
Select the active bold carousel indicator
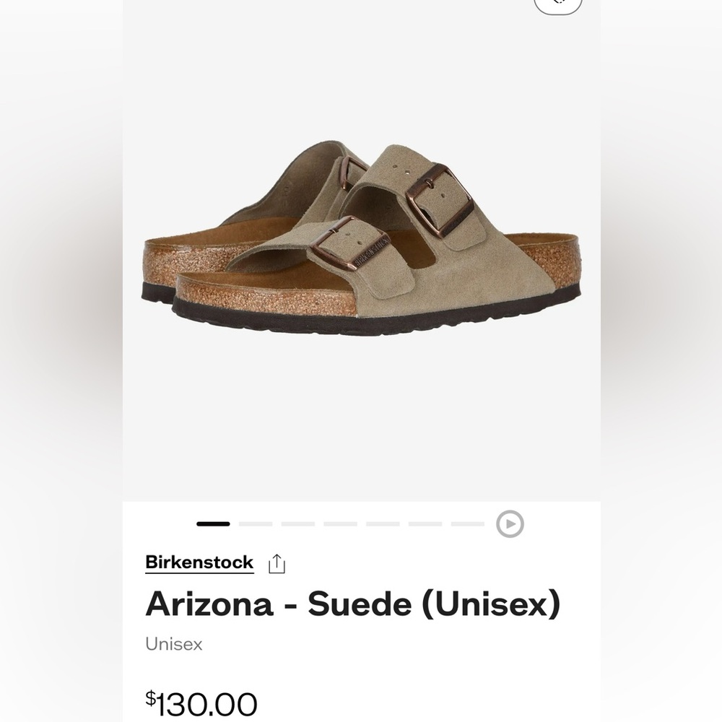pyautogui.click(x=214, y=523)
